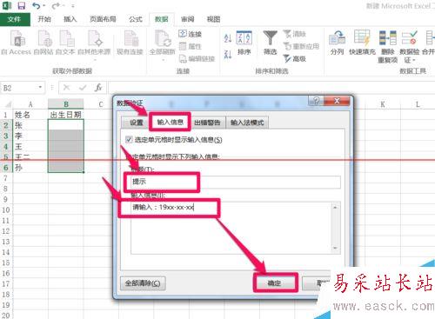Click the Redo arrow icon
Viewport: 435px width, 319px height.
[57, 5]
